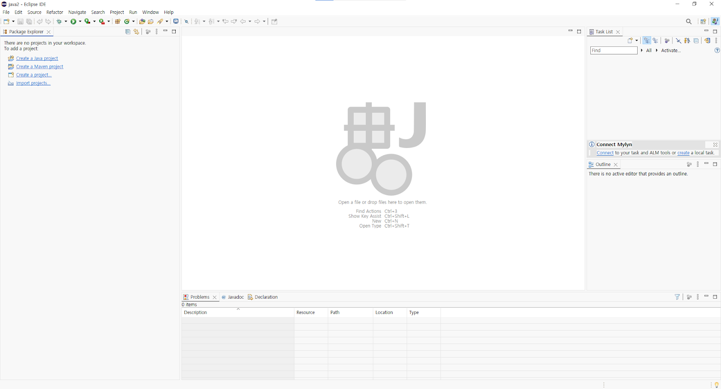Click the Open Perspective icon
This screenshot has width=721, height=389.
703,21
